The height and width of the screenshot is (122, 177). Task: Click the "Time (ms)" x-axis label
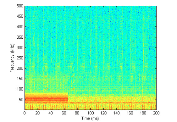pos(90,118)
